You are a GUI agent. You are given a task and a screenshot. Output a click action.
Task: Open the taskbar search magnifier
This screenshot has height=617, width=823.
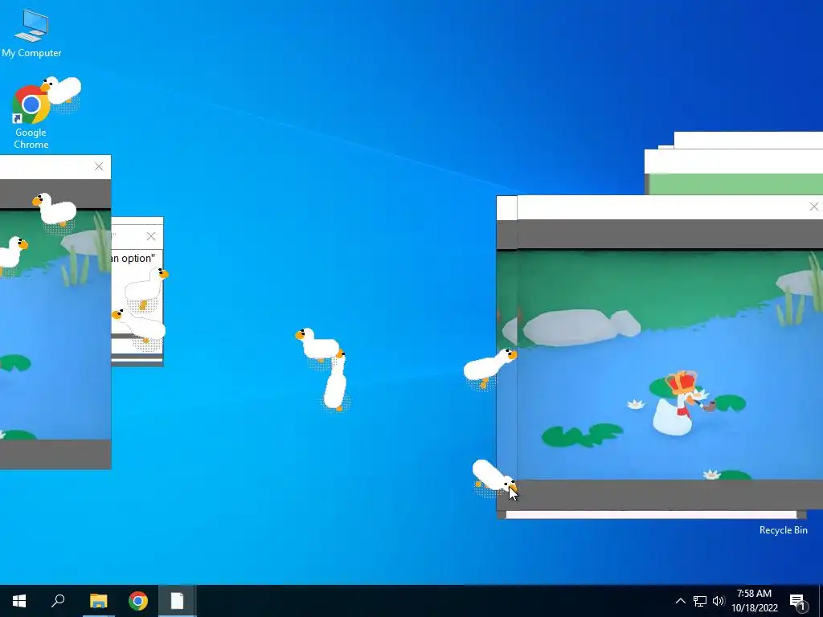pyautogui.click(x=58, y=601)
